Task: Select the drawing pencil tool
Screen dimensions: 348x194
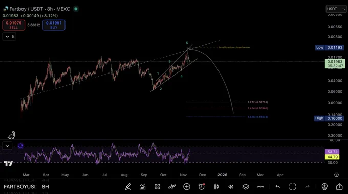Action: coord(128,187)
